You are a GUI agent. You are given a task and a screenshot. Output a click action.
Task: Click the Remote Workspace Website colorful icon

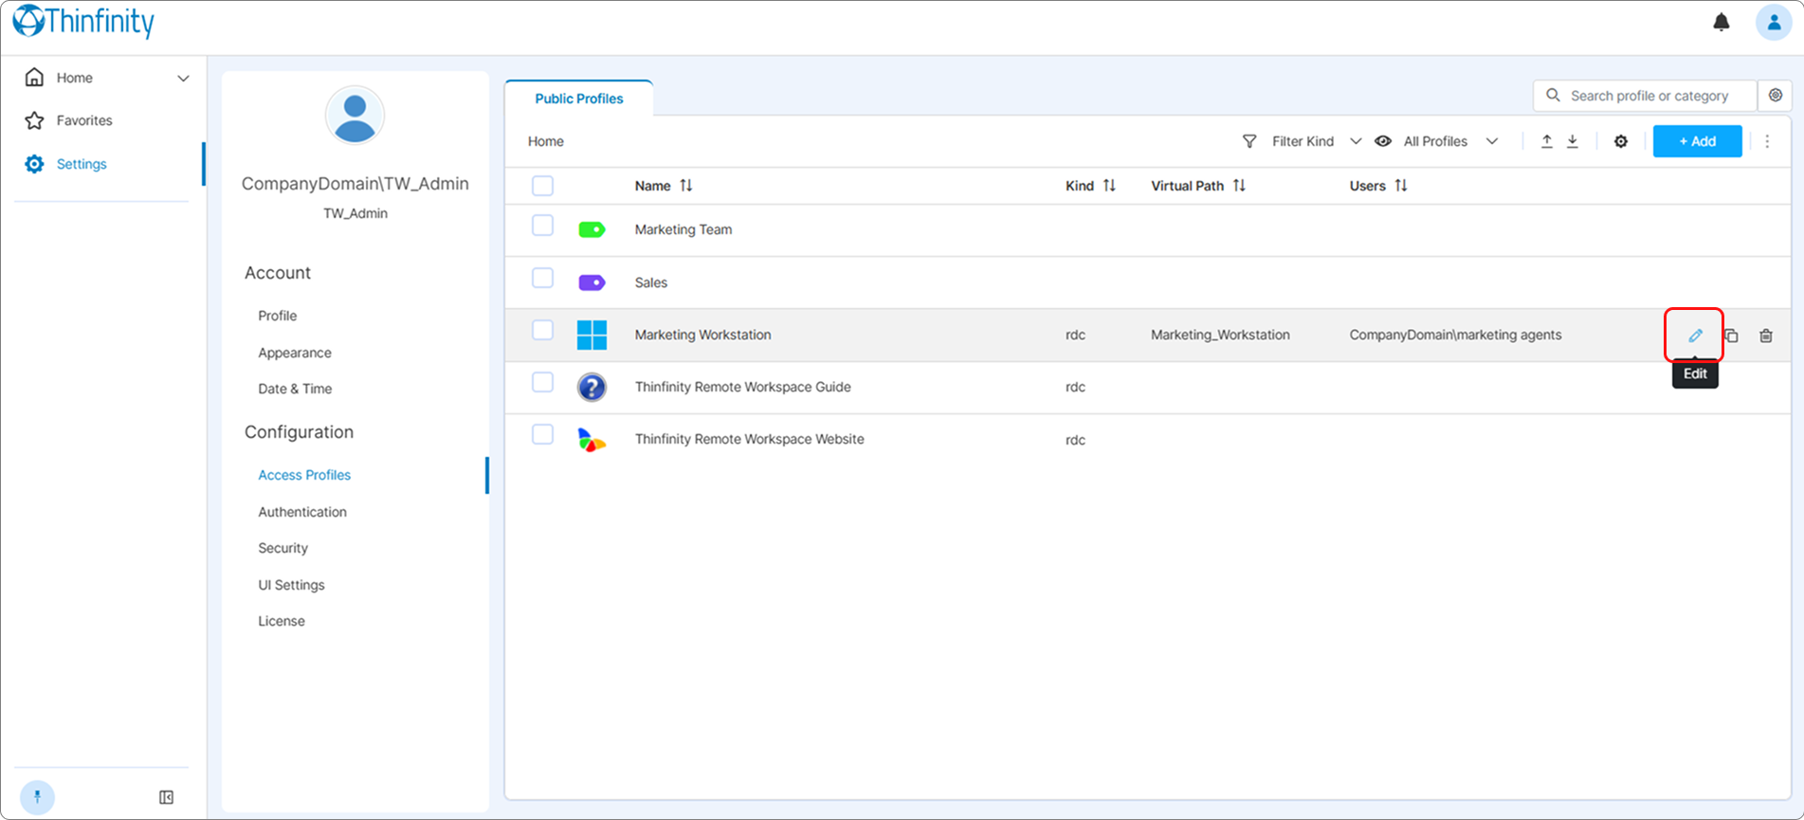(x=592, y=440)
